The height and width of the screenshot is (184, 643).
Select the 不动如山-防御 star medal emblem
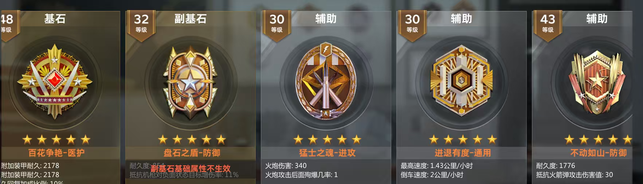click(597, 82)
